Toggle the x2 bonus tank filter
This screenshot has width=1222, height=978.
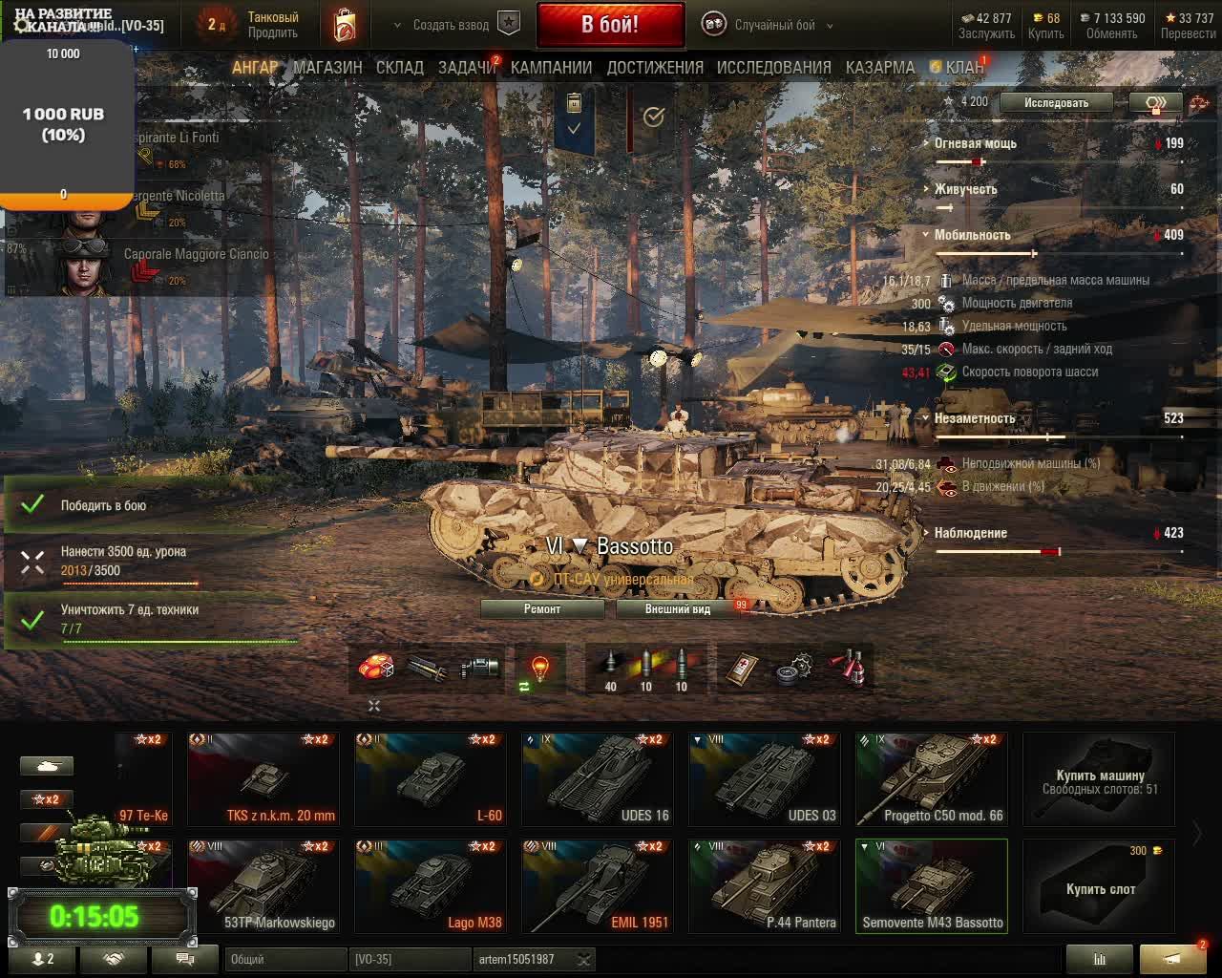click(x=47, y=798)
